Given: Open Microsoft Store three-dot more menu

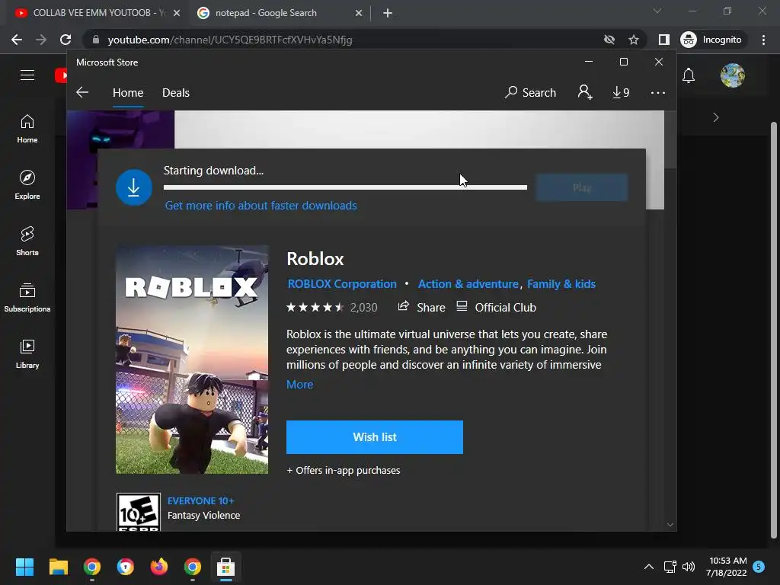Looking at the screenshot, I should coord(657,92).
